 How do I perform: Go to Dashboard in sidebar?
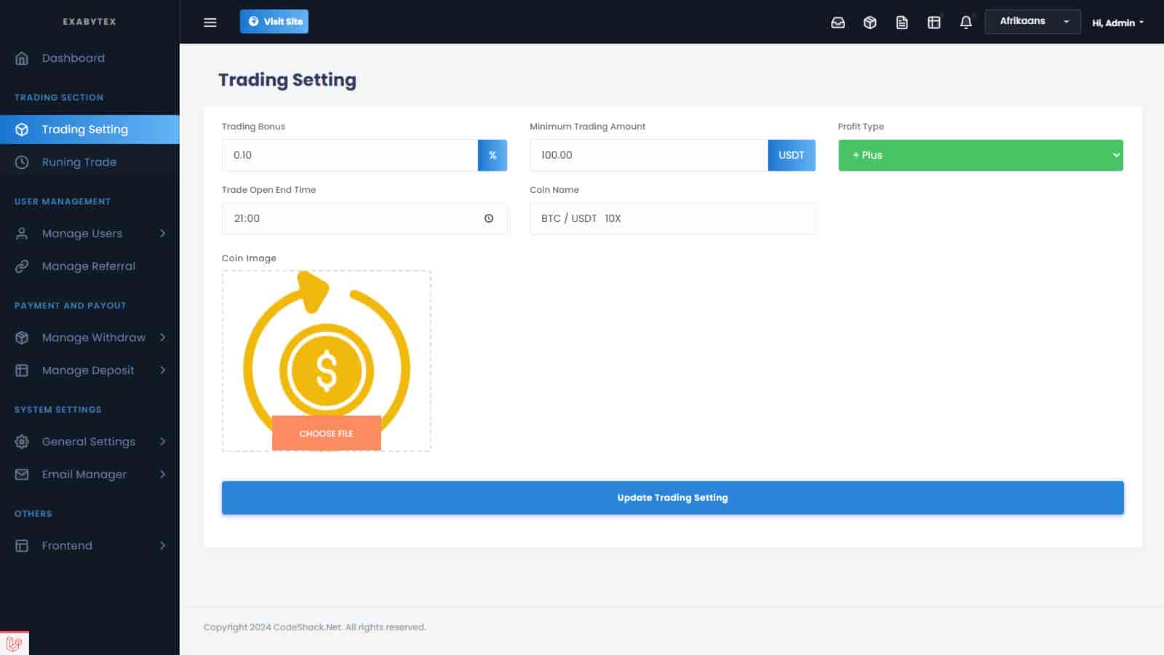[73, 58]
